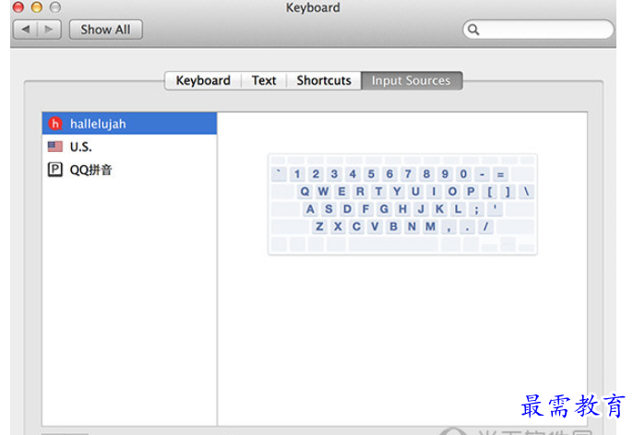Image resolution: width=633 pixels, height=435 pixels.
Task: Click the U.S. flag icon
Action: (x=55, y=147)
